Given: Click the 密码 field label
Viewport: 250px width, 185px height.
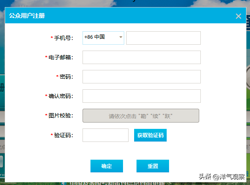Looking at the screenshot, I should click(x=66, y=77).
